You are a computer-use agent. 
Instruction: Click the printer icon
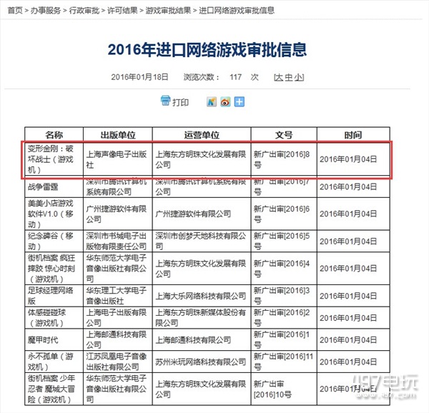[165, 101]
